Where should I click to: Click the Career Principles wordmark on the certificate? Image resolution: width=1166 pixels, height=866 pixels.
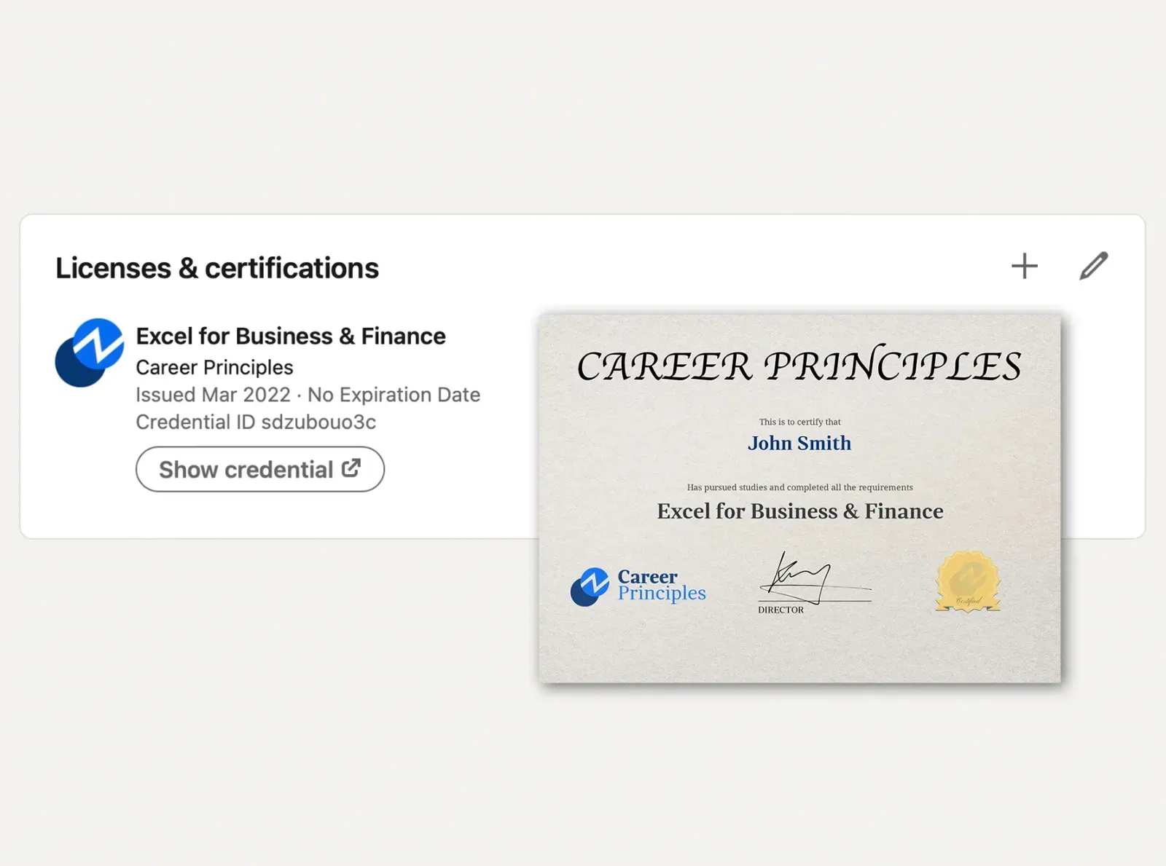pyautogui.click(x=662, y=585)
